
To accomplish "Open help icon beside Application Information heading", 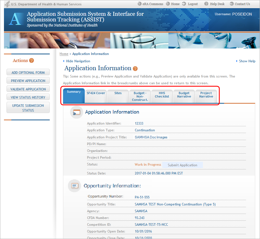I will point(135,68).
